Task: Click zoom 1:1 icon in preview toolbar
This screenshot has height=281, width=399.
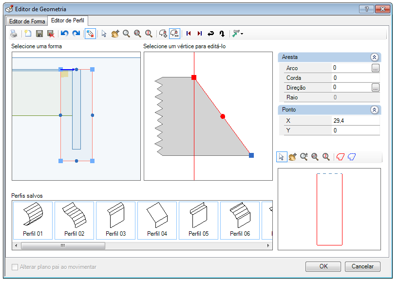Action: point(326,157)
